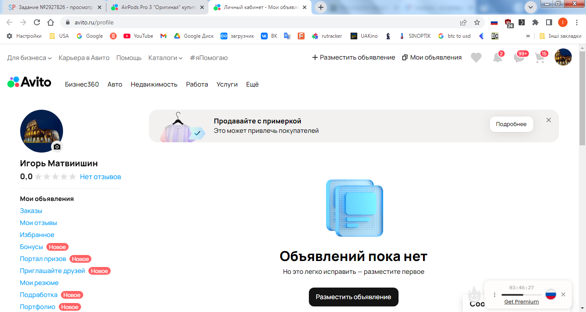Expand 'Для бизнеса' dropdown

29,57
